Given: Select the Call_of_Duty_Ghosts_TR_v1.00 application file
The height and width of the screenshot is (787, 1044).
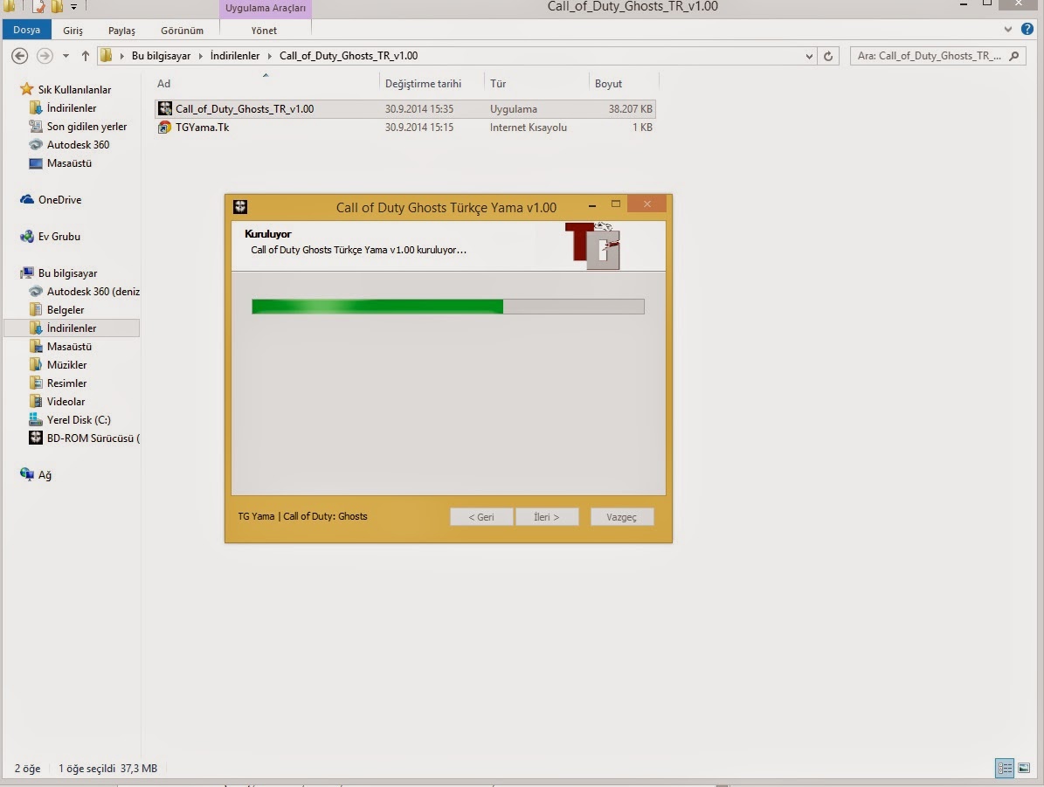Looking at the screenshot, I should [x=404, y=108].
